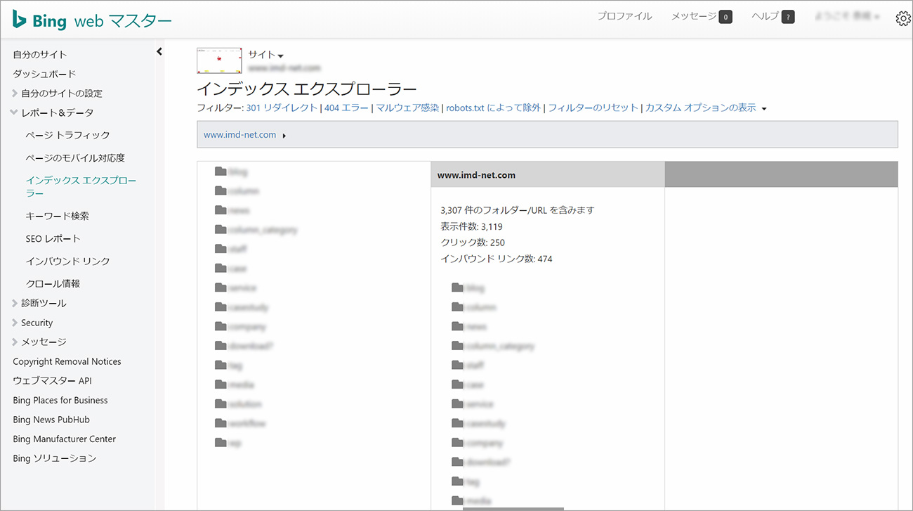The image size is (913, 511).
Task: Click the horizontal scrollbar under the details panel
Action: [513, 509]
